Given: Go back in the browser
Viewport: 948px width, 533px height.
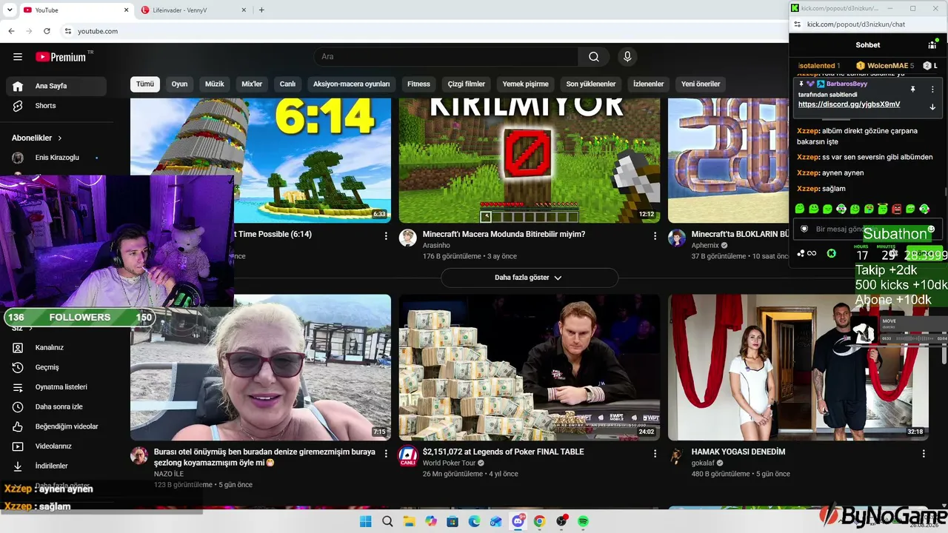Looking at the screenshot, I should (11, 31).
